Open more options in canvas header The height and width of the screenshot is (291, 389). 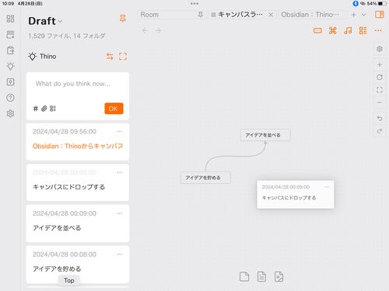point(378,31)
